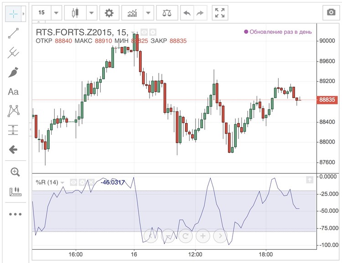Click the %R pane move-up arrow

310,180
